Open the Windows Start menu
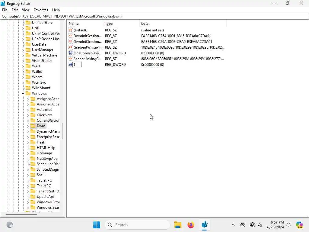This screenshot has height=232, width=309. point(97,225)
